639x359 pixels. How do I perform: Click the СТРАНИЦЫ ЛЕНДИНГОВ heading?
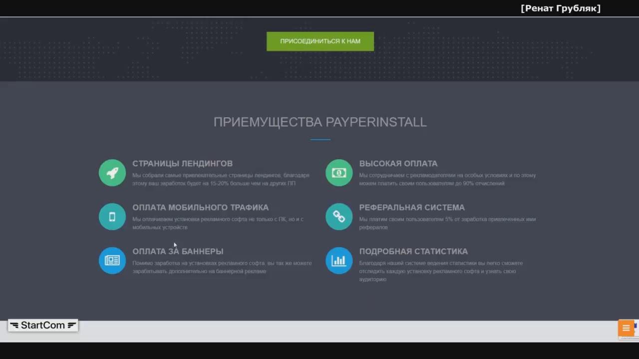pyautogui.click(x=182, y=164)
